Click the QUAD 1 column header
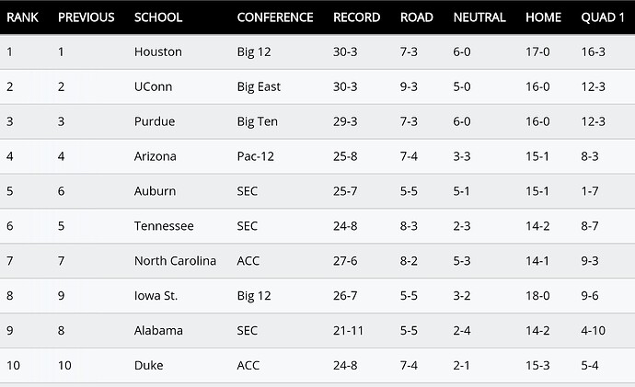Screen dimensions: 635x387 603,17
